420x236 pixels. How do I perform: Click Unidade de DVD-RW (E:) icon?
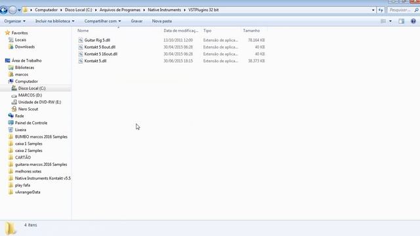(x=14, y=102)
